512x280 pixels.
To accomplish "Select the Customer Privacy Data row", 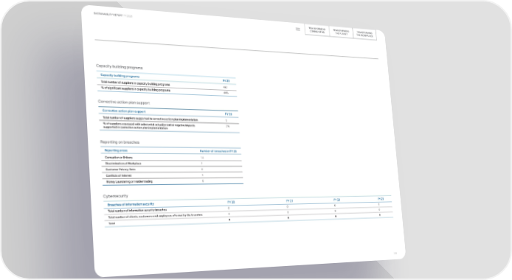I will coord(172,169).
